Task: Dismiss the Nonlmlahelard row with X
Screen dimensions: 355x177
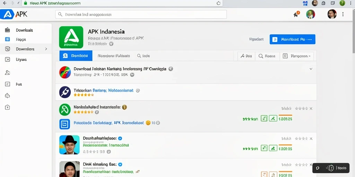Action: click(311, 109)
